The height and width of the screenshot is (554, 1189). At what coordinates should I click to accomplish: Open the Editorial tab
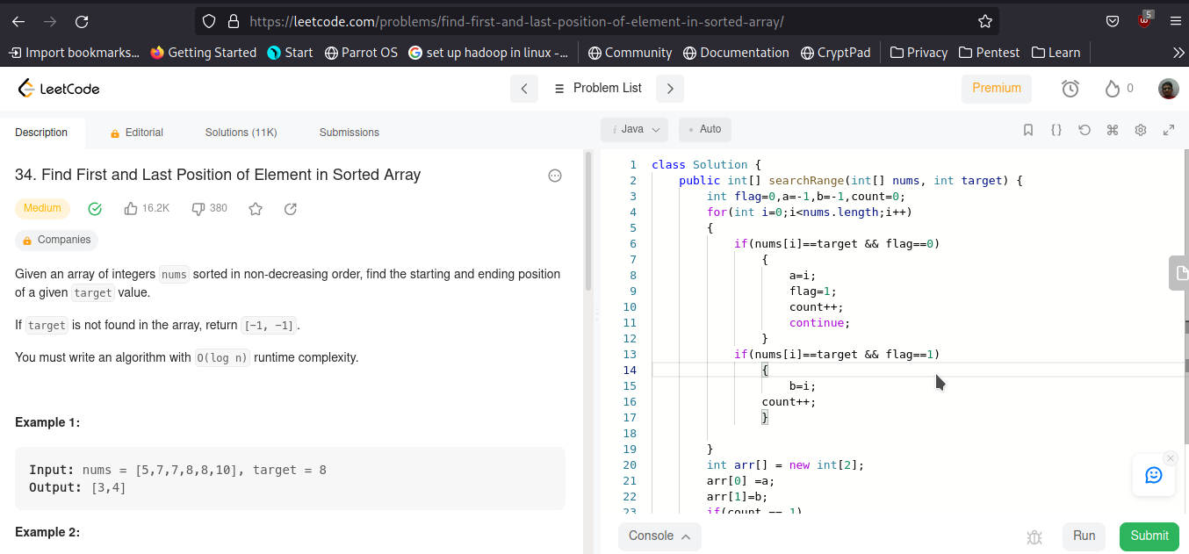[136, 133]
